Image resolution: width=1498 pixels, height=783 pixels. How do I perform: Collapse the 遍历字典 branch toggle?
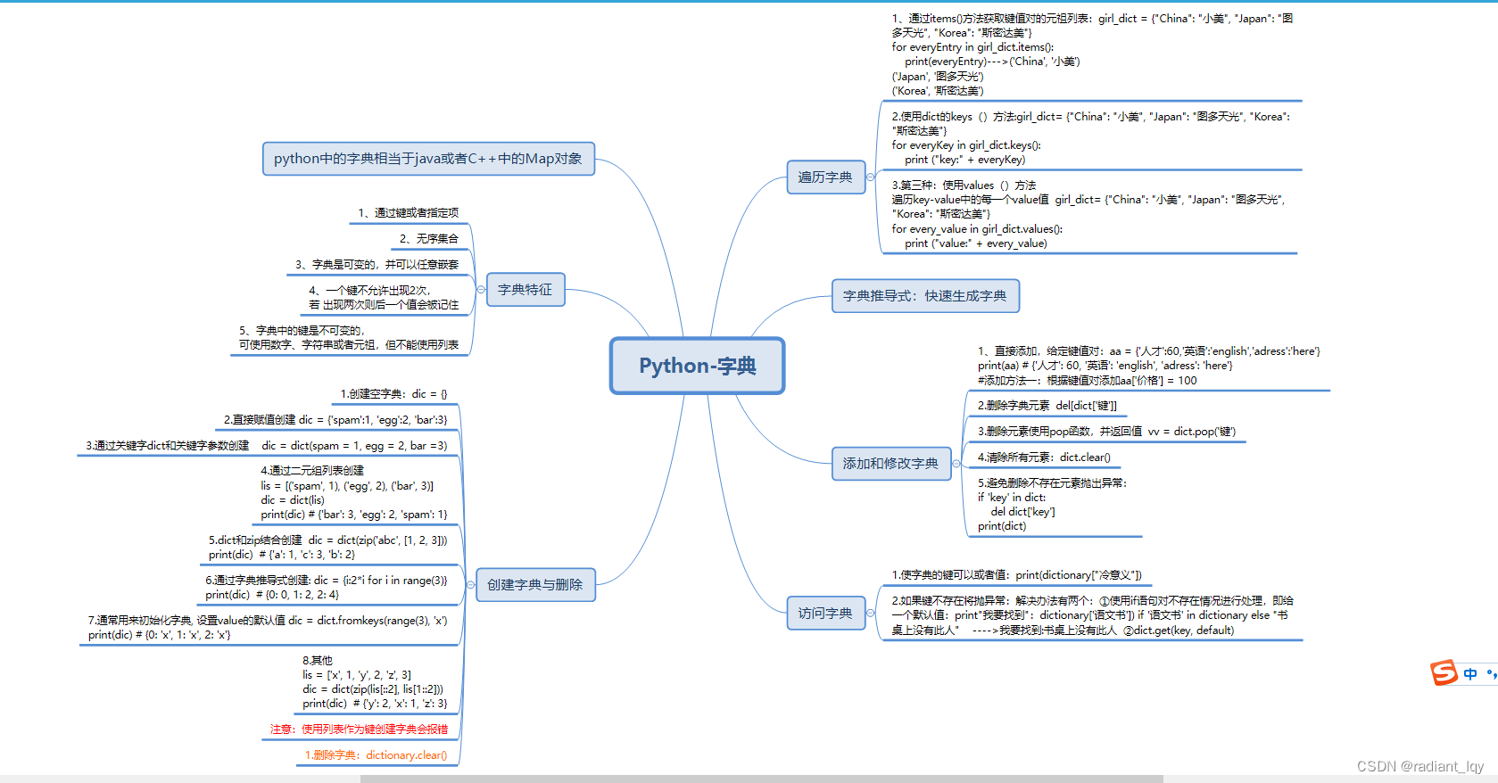click(870, 177)
